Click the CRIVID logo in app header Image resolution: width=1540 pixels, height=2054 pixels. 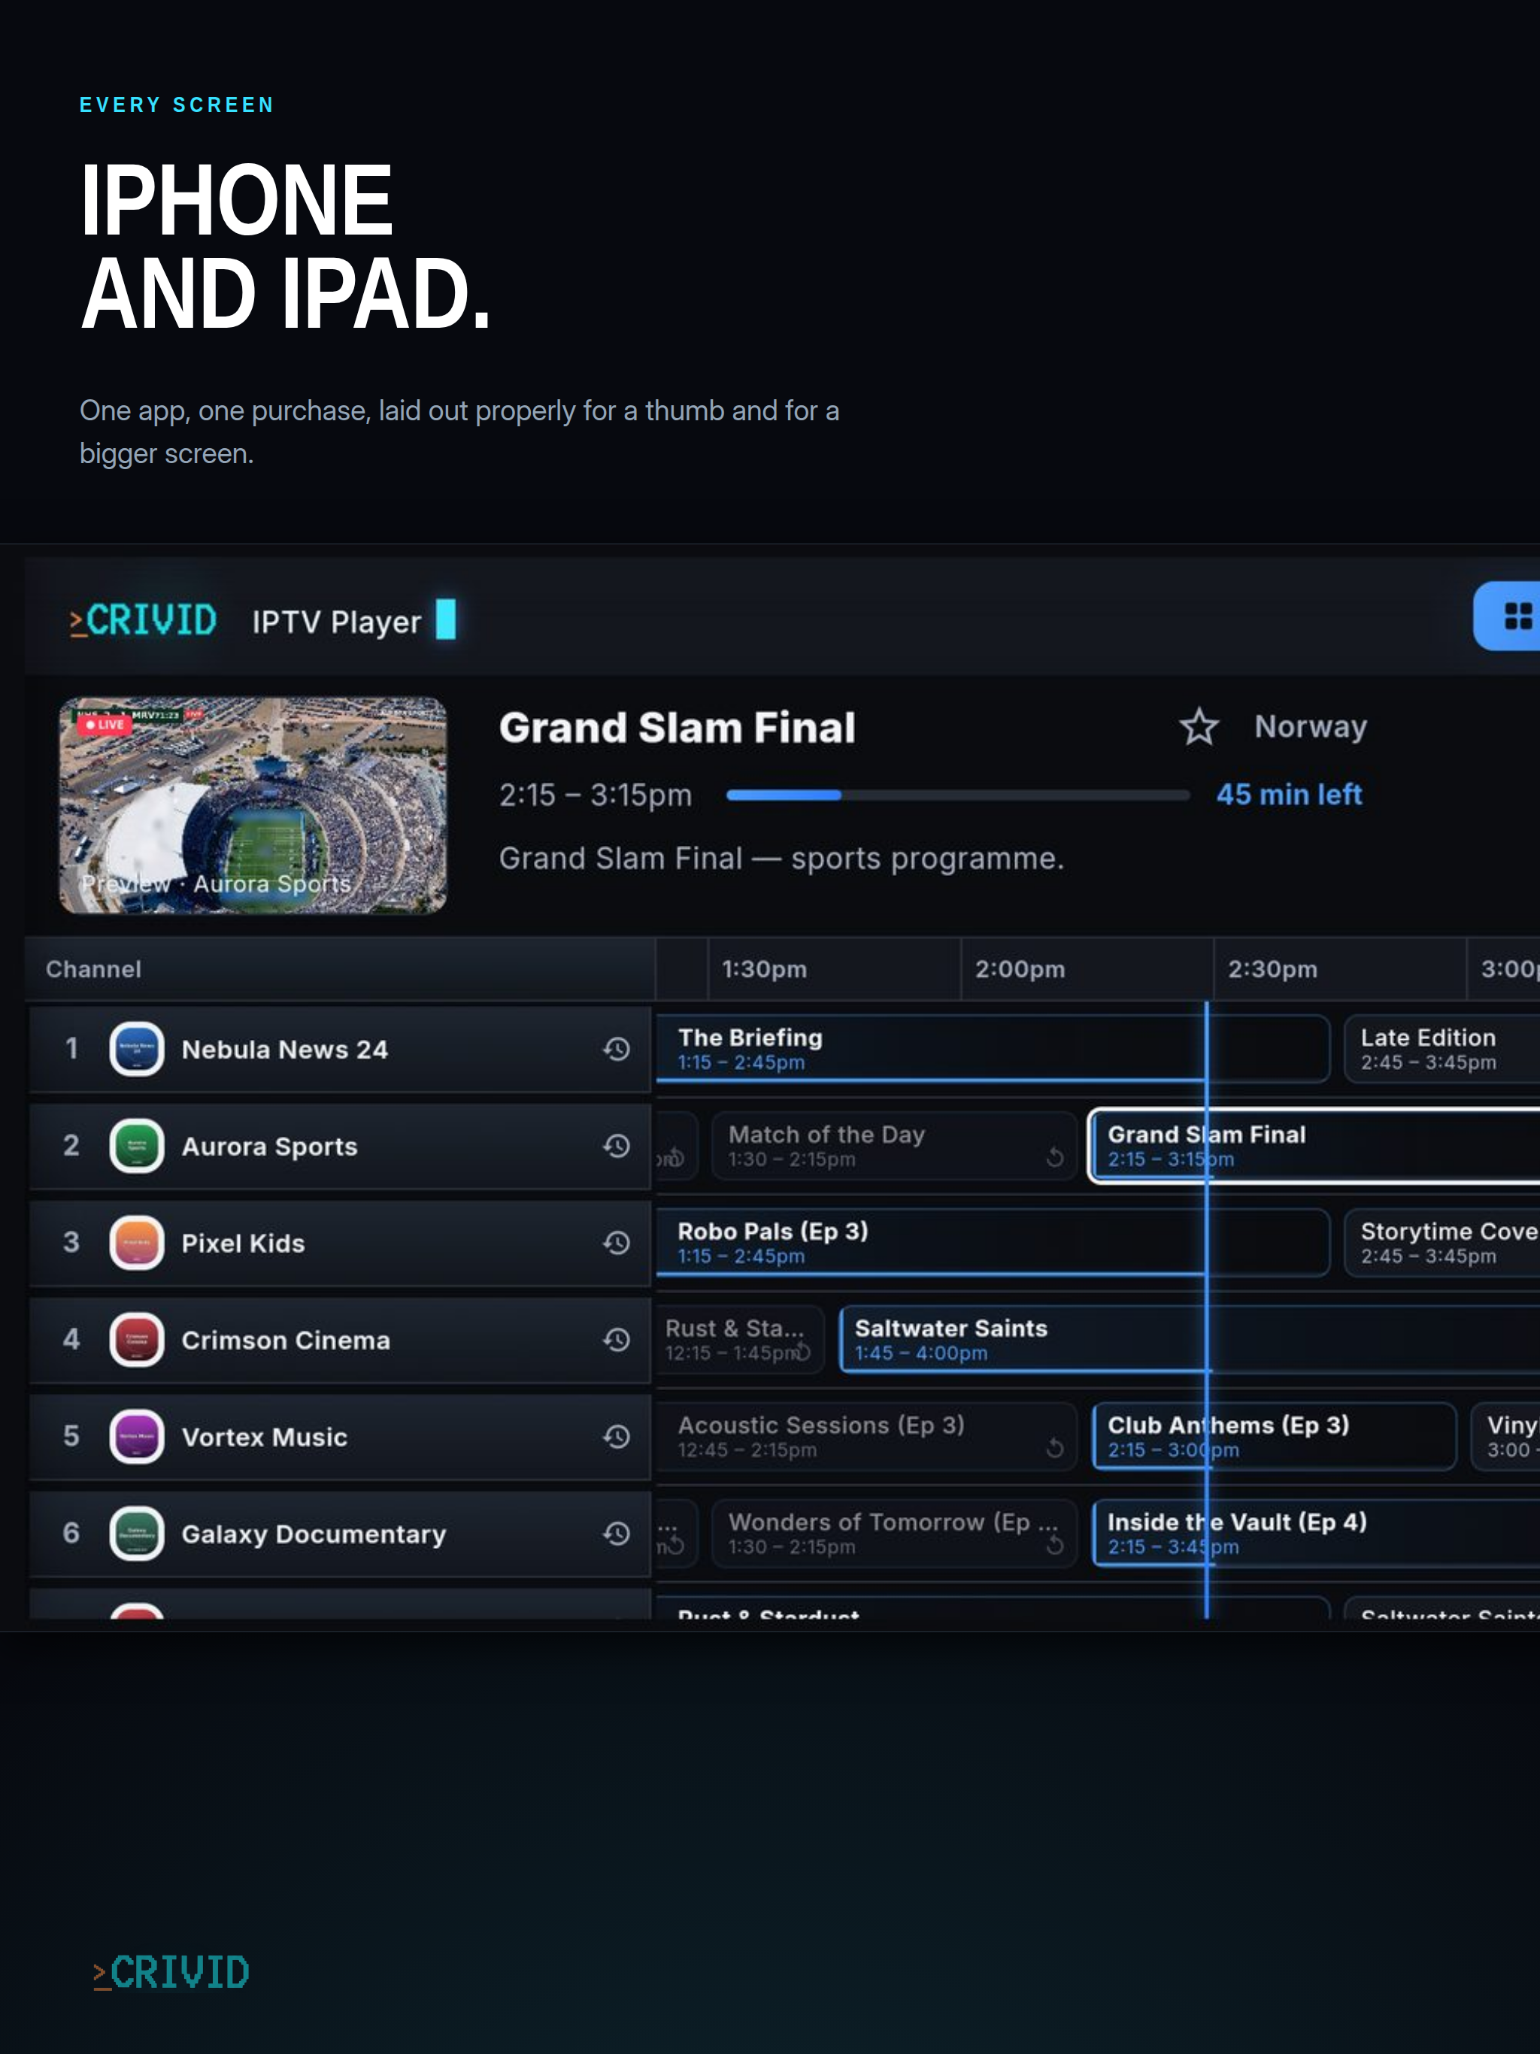point(143,620)
